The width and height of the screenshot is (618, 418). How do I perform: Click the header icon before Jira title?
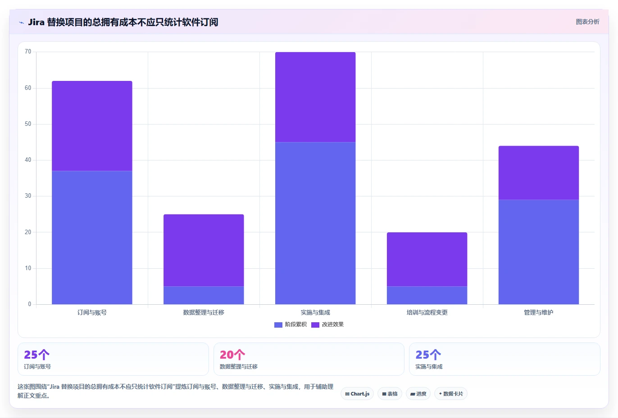coord(21,22)
